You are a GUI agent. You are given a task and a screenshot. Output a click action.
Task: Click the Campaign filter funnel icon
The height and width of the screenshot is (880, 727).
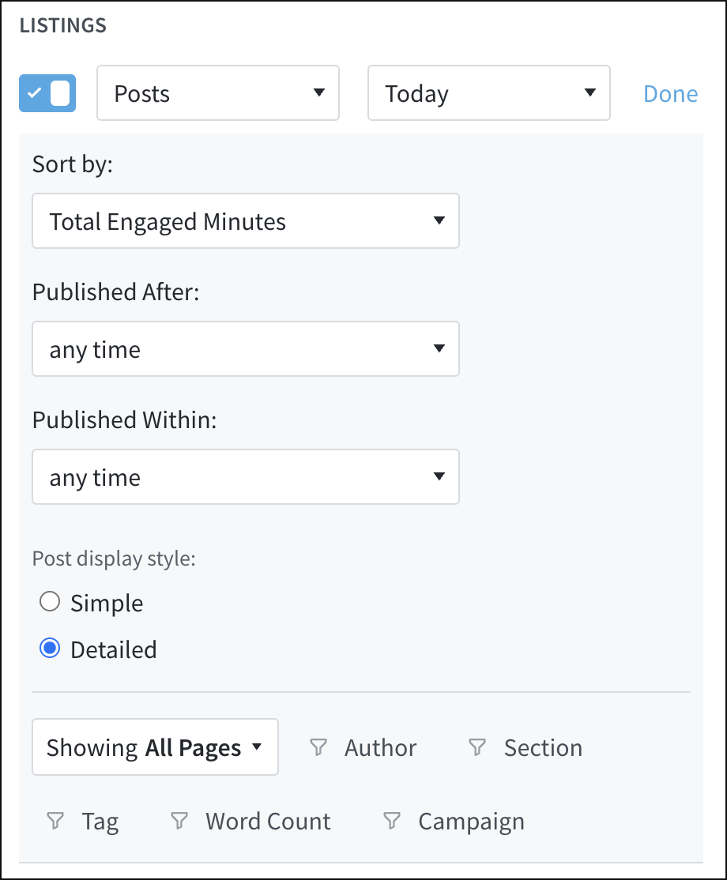pos(392,821)
